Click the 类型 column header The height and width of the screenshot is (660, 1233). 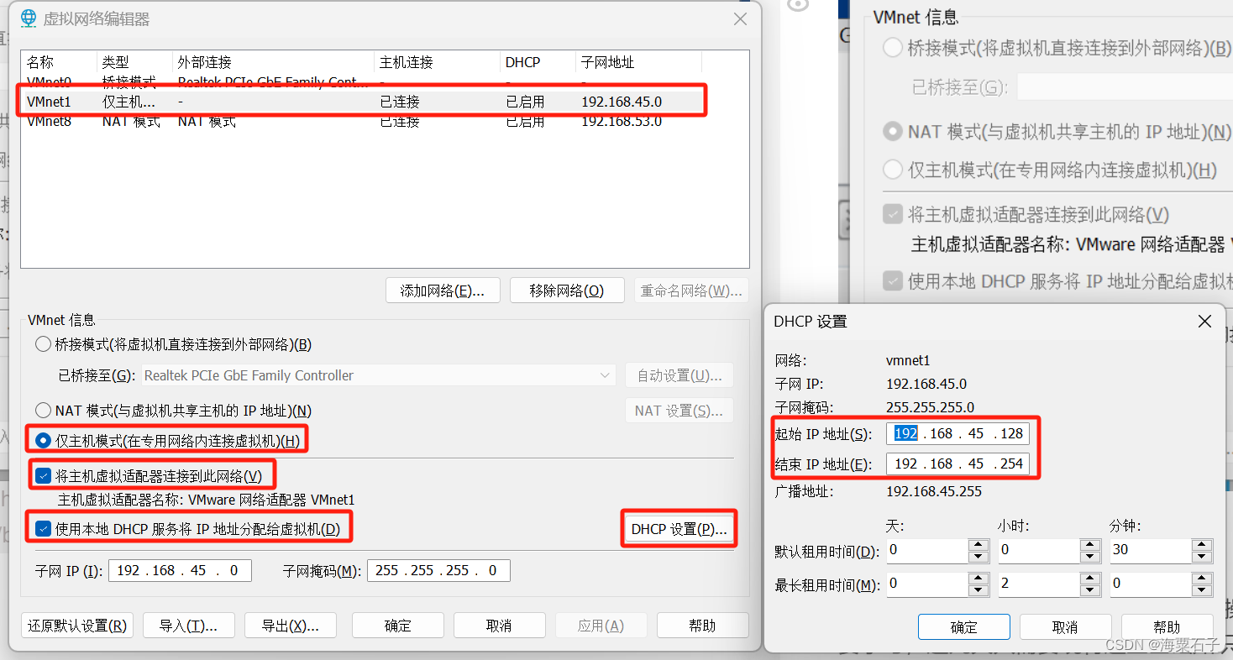pos(134,62)
